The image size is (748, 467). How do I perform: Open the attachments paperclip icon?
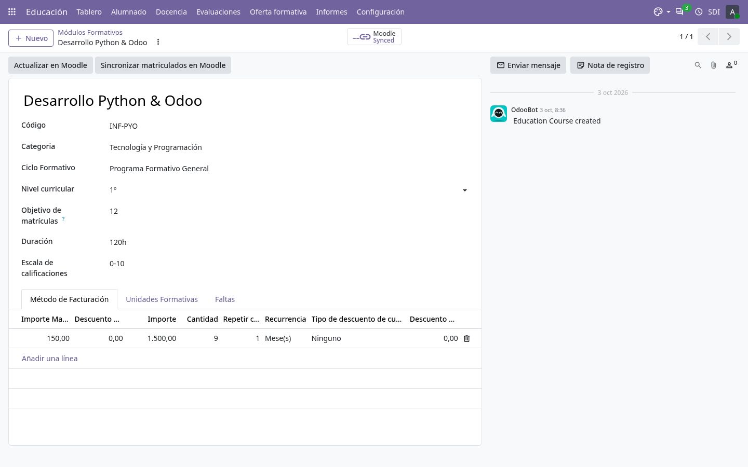pos(714,65)
